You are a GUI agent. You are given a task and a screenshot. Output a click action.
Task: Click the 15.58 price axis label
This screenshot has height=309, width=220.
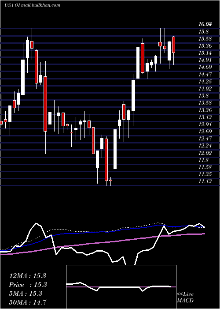205,39
